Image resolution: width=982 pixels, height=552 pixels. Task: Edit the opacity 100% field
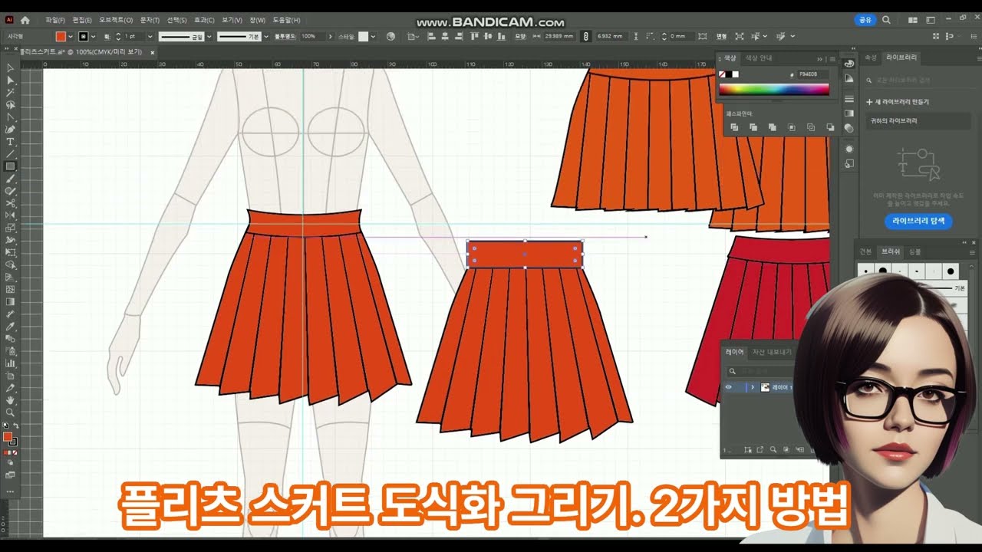[311, 36]
